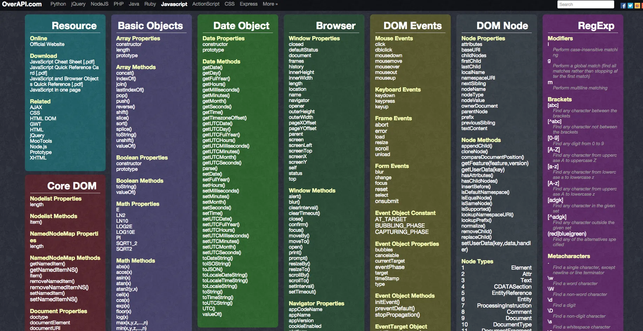Open the toISOString() date method
The height and width of the screenshot is (331, 643).
217,264
